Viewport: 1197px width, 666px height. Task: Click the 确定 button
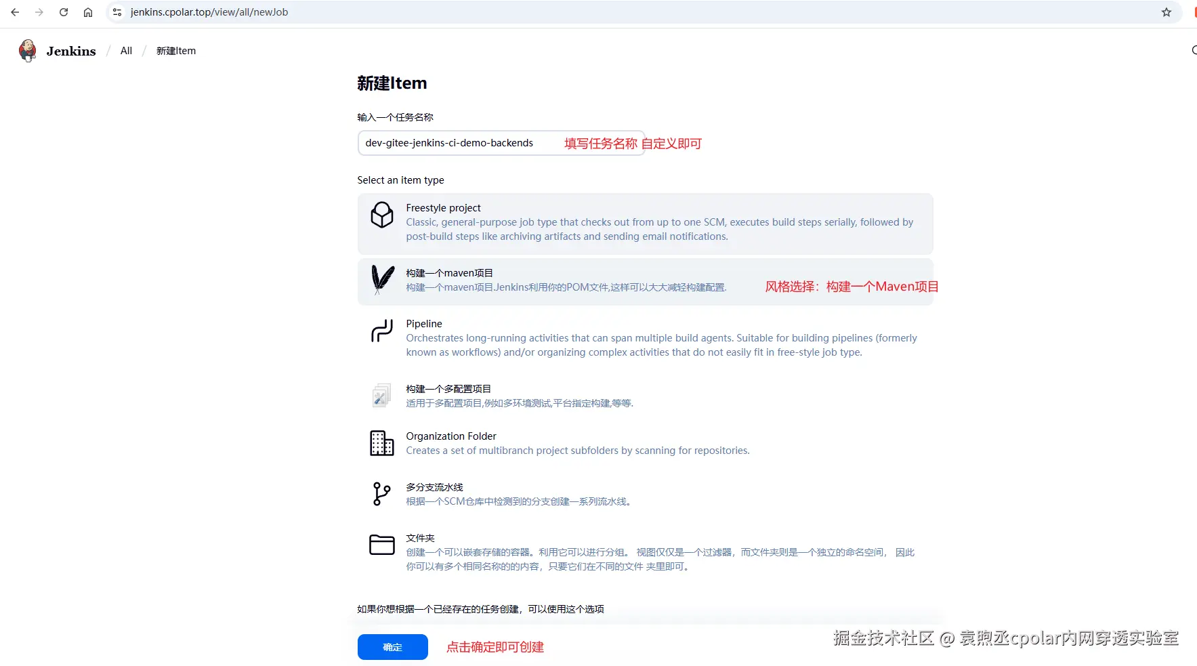point(393,647)
